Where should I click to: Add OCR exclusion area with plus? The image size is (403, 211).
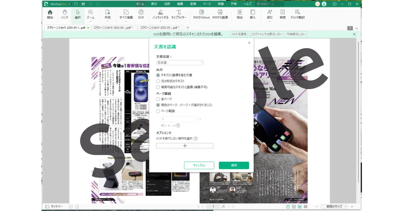185,146
